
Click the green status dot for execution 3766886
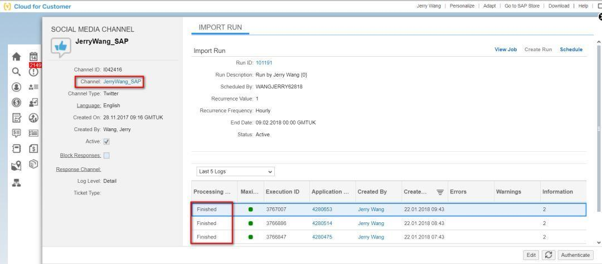(251, 223)
